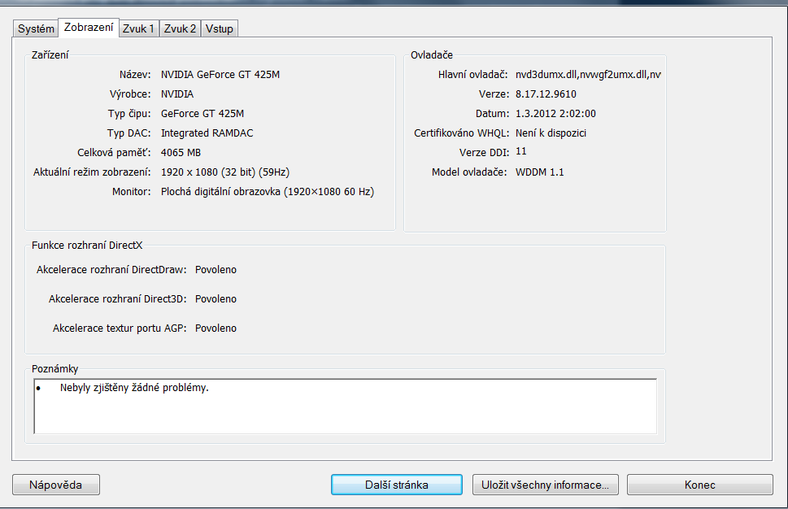The height and width of the screenshot is (509, 788).
Task: Click WHQL value Není k dispozici
Action: pyautogui.click(x=551, y=133)
